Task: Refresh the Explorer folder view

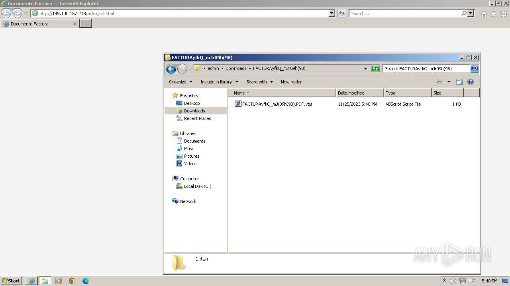Action: (x=375, y=69)
